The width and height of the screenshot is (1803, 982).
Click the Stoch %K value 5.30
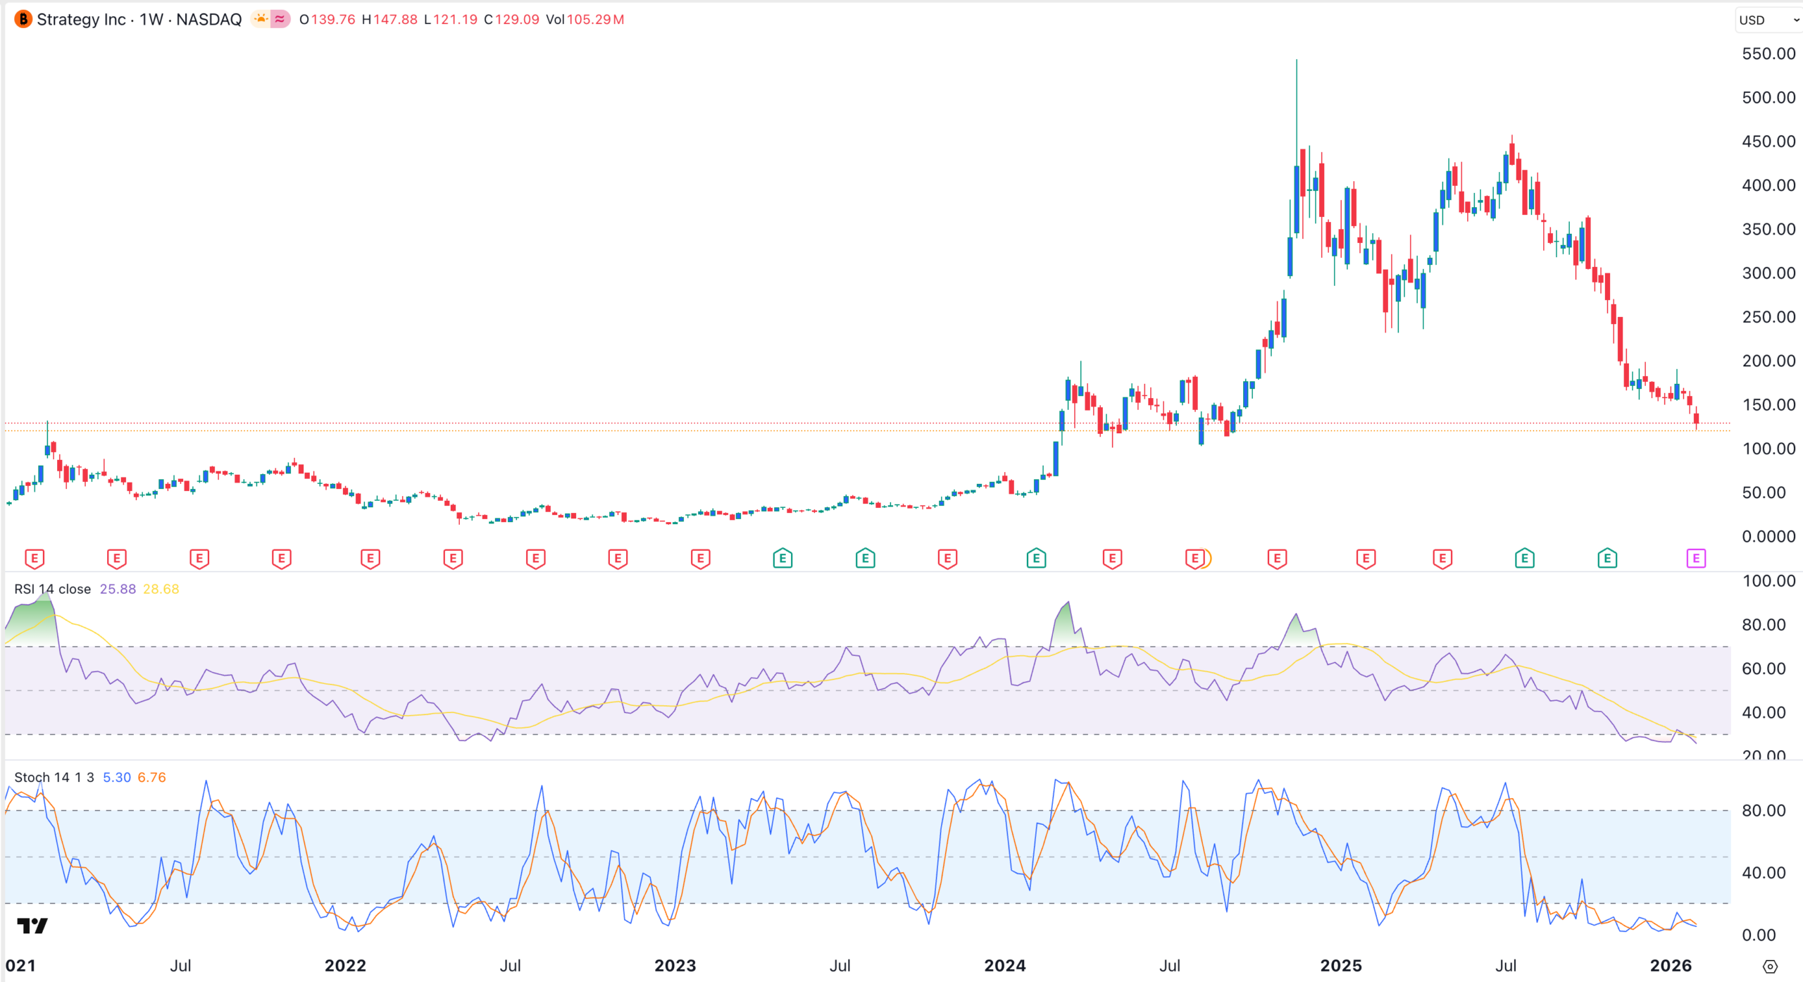[x=117, y=777]
